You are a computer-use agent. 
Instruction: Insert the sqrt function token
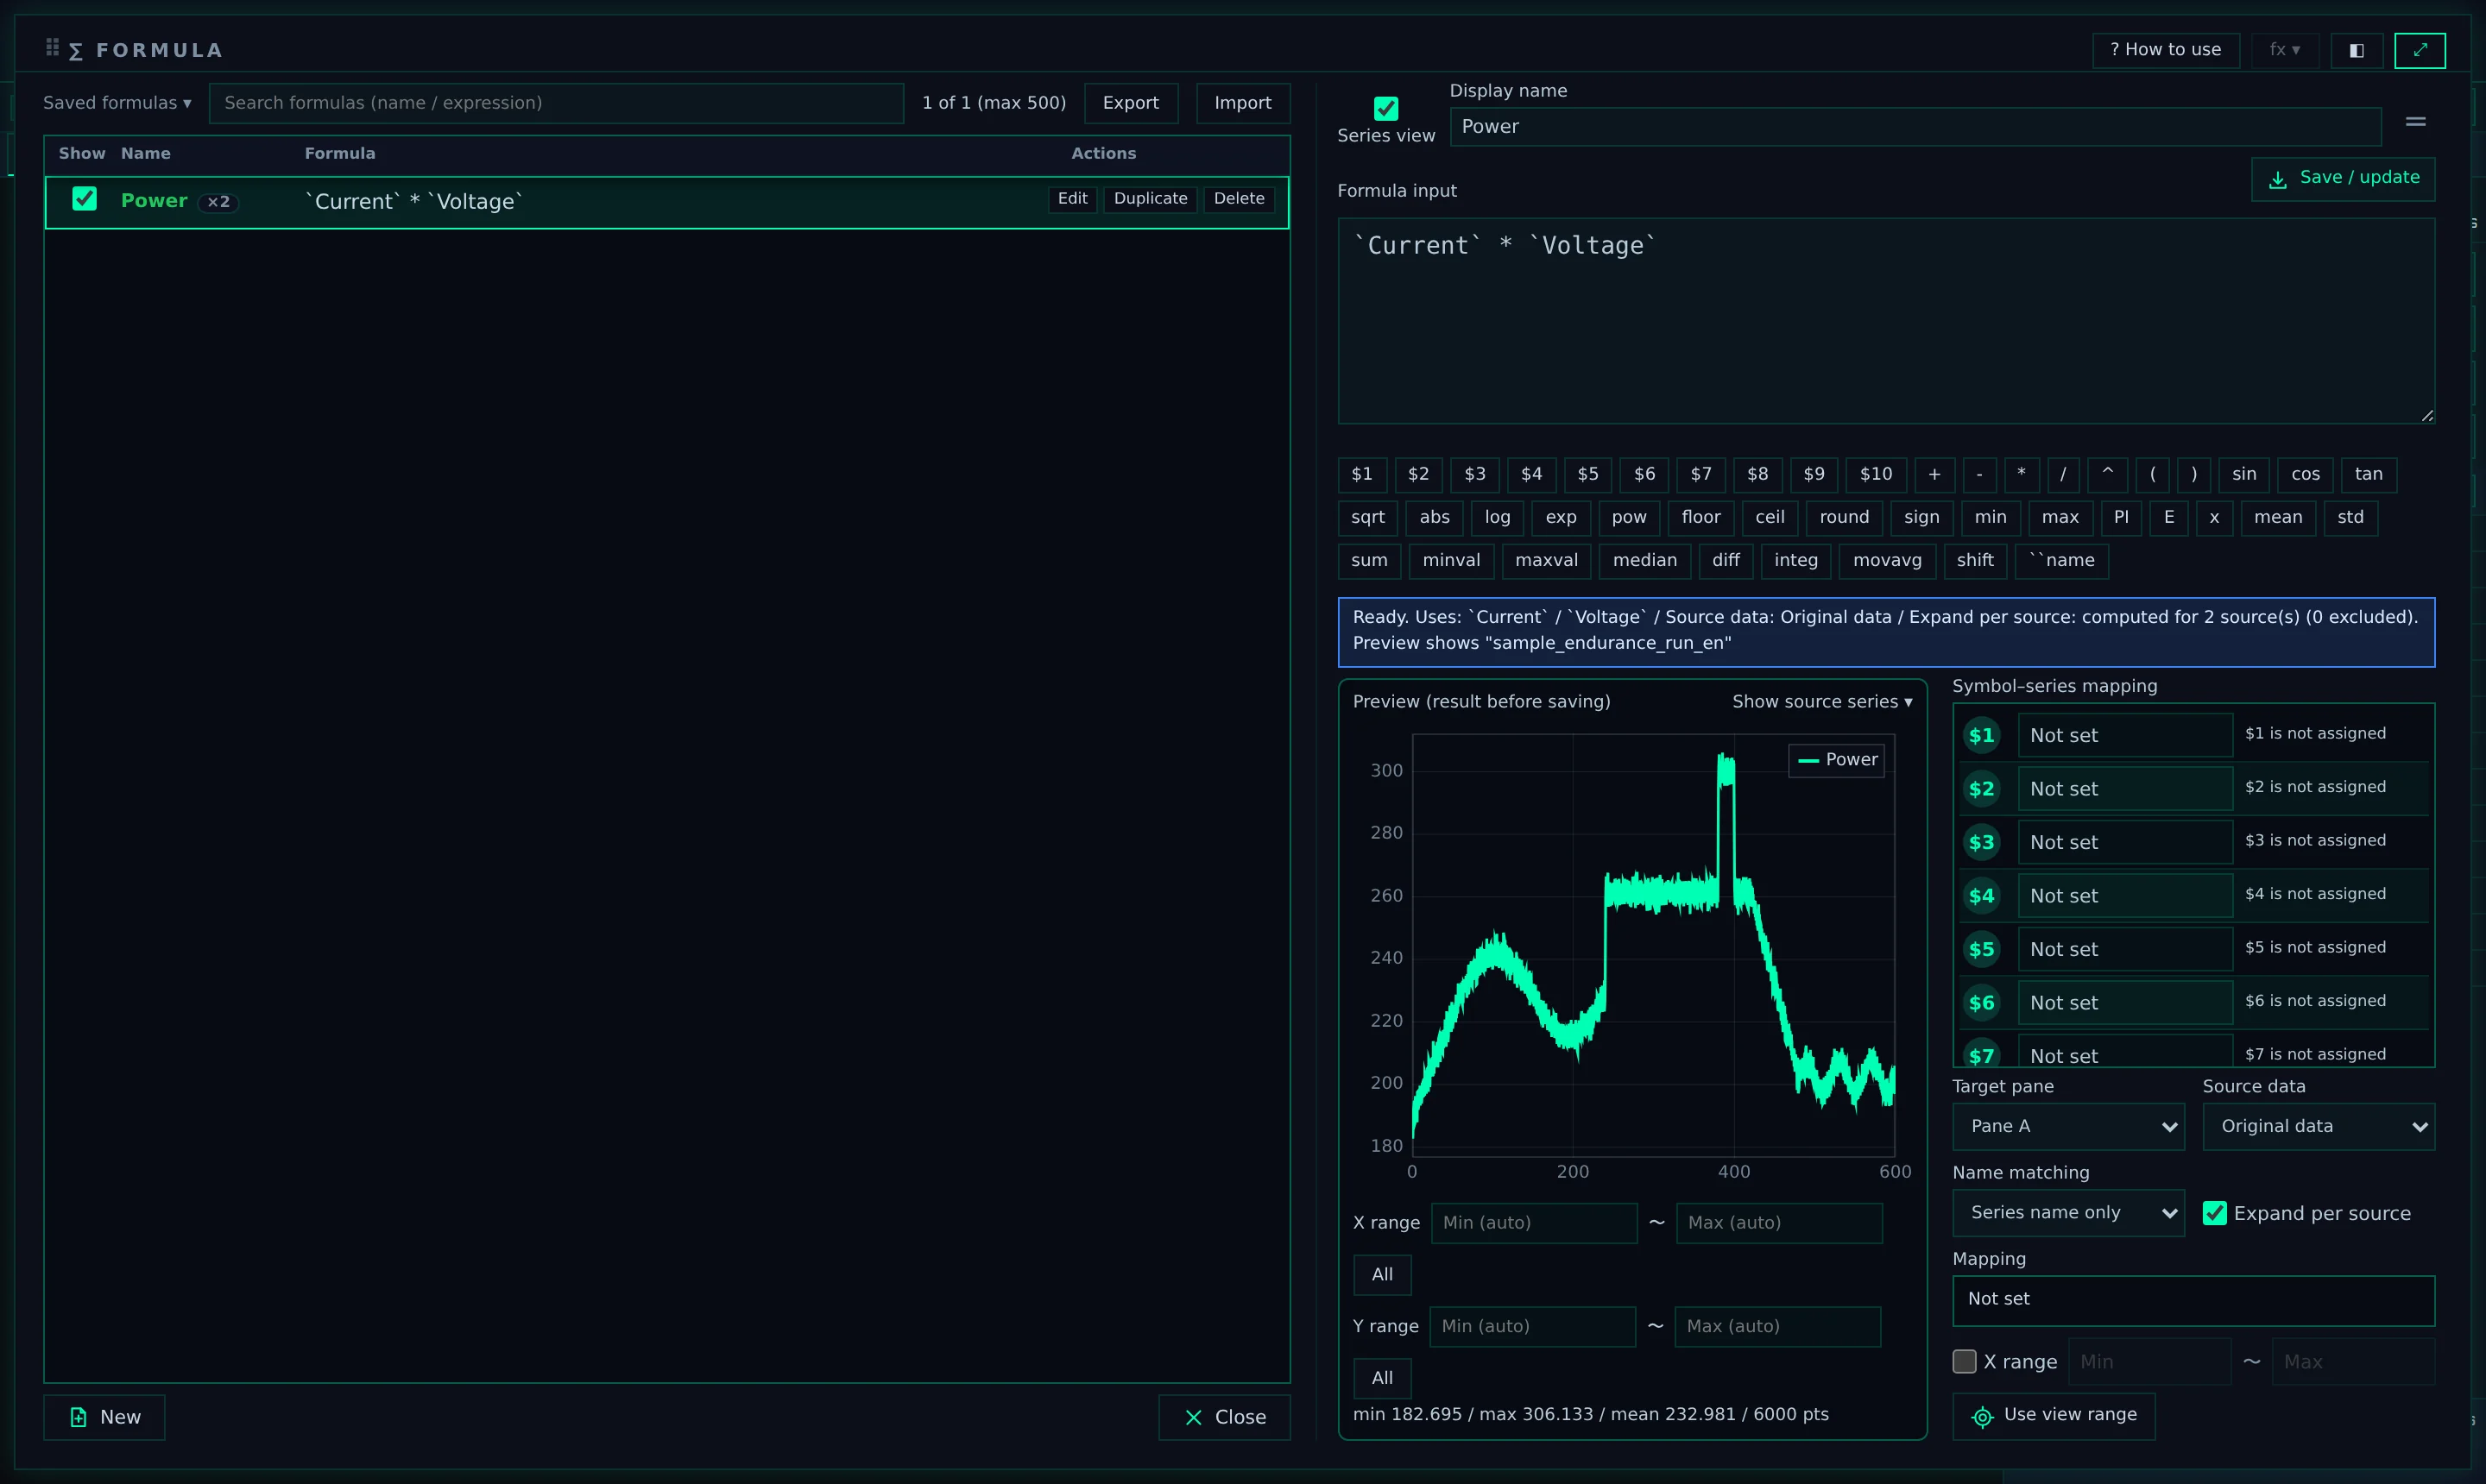click(1367, 518)
